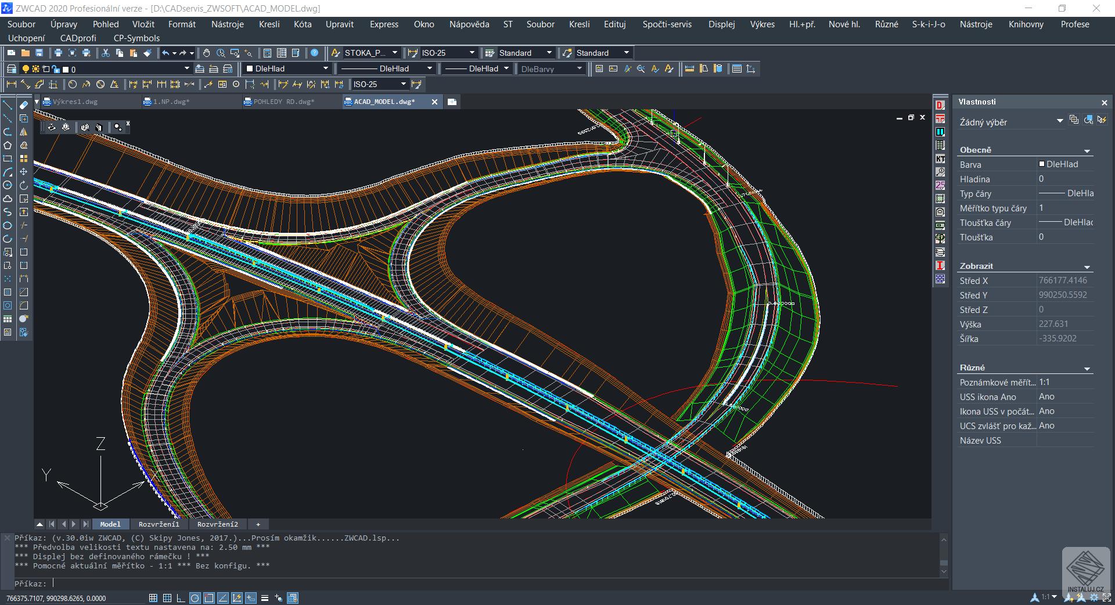
Task: Select the Hatch tool
Action: pos(8,292)
